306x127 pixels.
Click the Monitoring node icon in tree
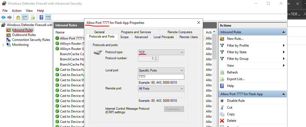(9, 45)
